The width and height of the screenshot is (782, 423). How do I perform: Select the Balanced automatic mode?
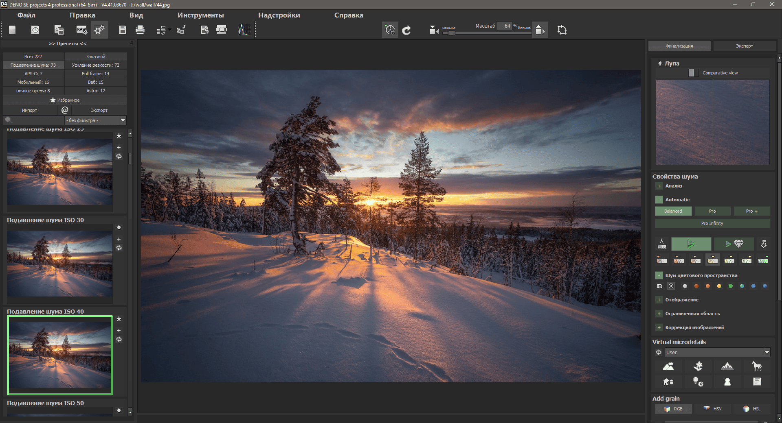(673, 211)
